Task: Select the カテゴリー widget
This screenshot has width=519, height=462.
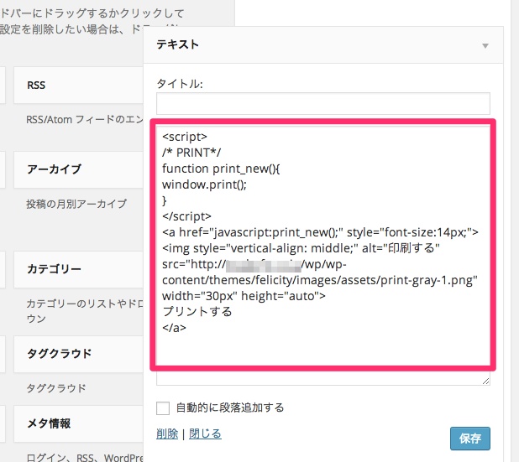Action: pyautogui.click(x=78, y=269)
